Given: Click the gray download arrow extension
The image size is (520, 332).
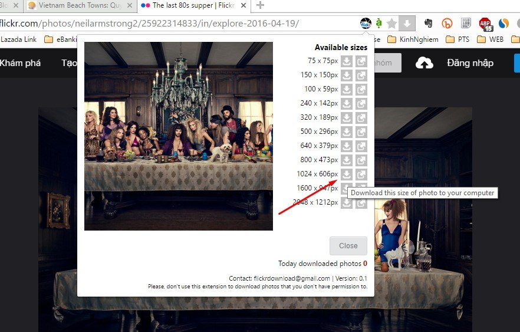Looking at the screenshot, I should click(407, 23).
